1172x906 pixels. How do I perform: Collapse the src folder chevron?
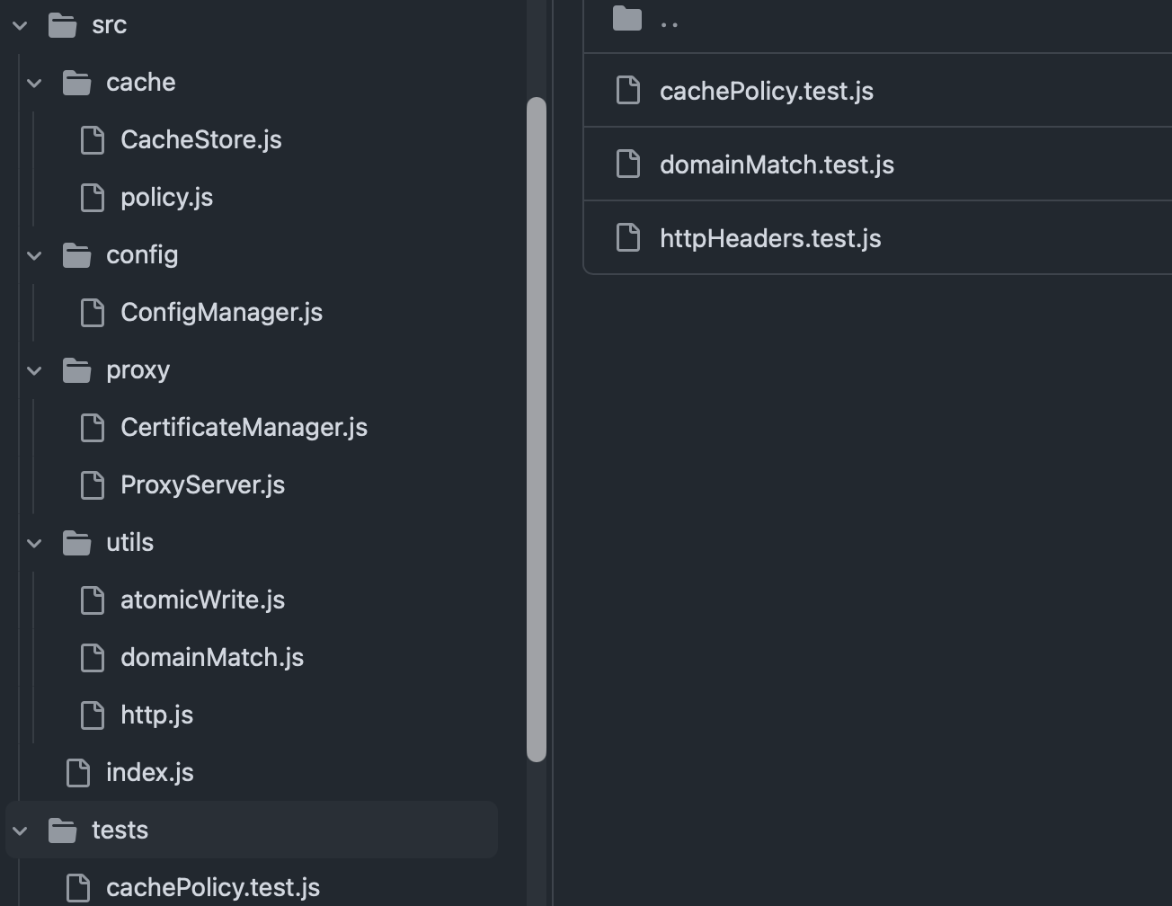click(x=21, y=25)
